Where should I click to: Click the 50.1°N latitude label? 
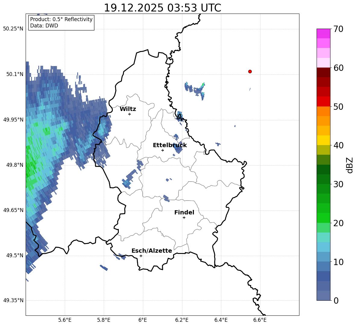(x=14, y=74)
